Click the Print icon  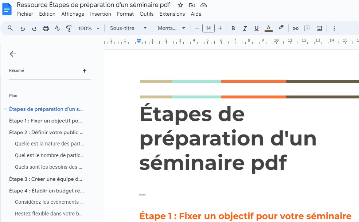(x=46, y=28)
